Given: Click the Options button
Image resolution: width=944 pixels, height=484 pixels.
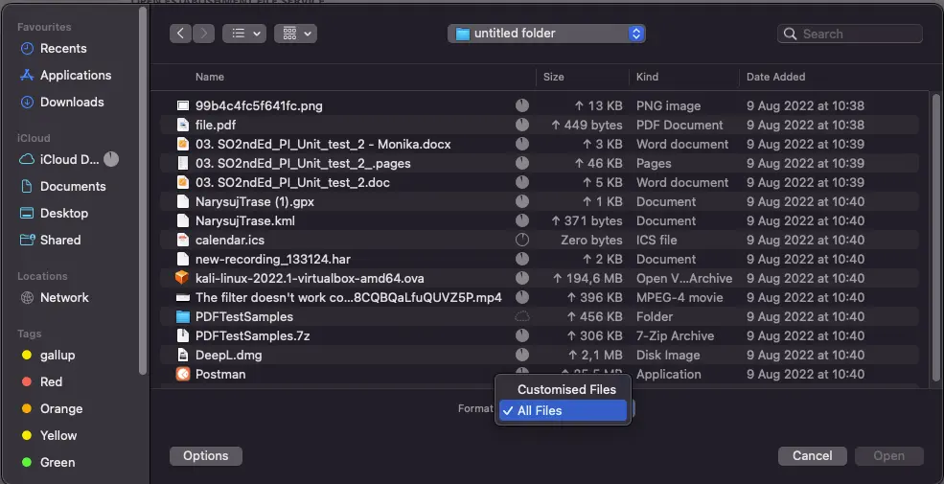Looking at the screenshot, I should pyautogui.click(x=206, y=455).
